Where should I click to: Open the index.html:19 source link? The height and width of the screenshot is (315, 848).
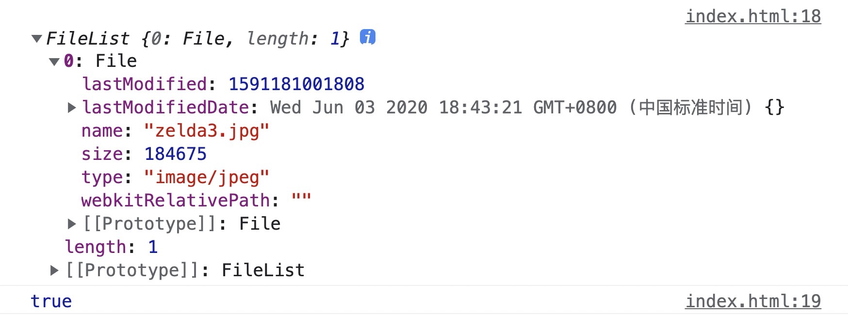click(x=753, y=301)
